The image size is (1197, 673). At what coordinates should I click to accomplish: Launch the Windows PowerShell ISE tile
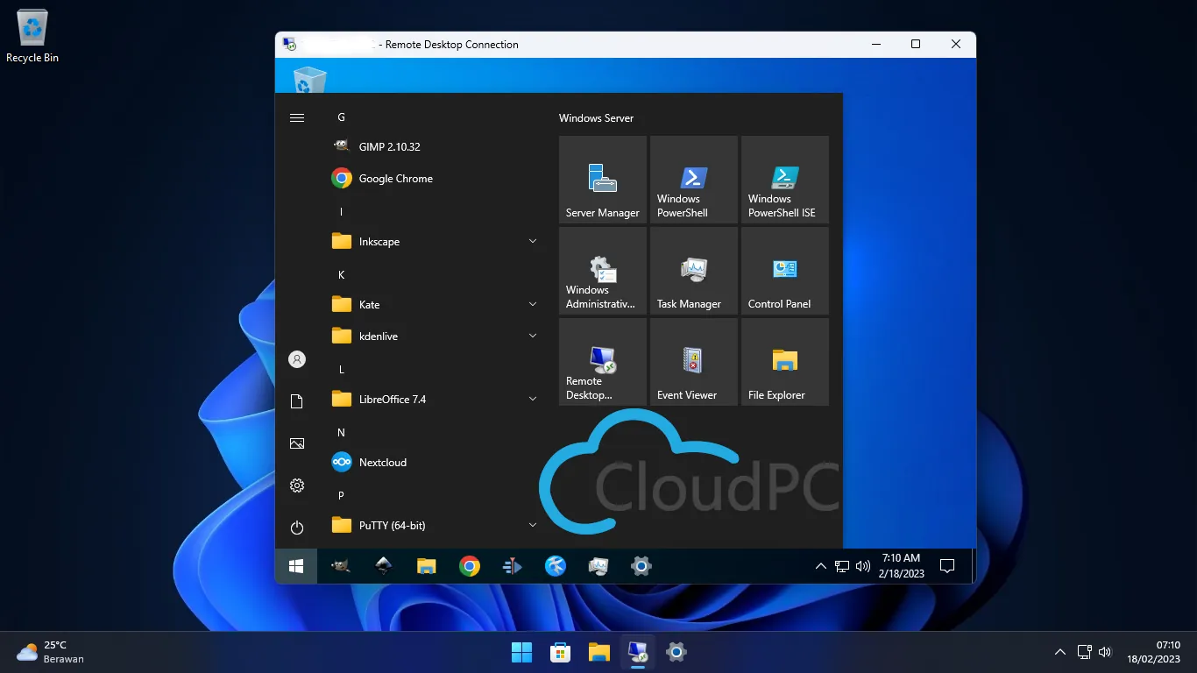(785, 180)
